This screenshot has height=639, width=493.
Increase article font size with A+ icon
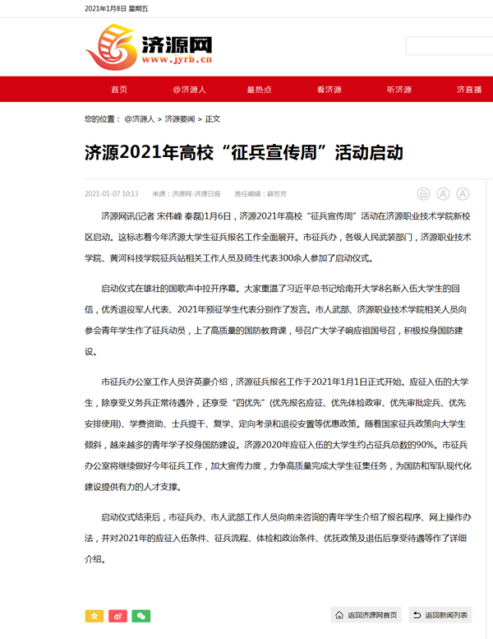pos(443,194)
